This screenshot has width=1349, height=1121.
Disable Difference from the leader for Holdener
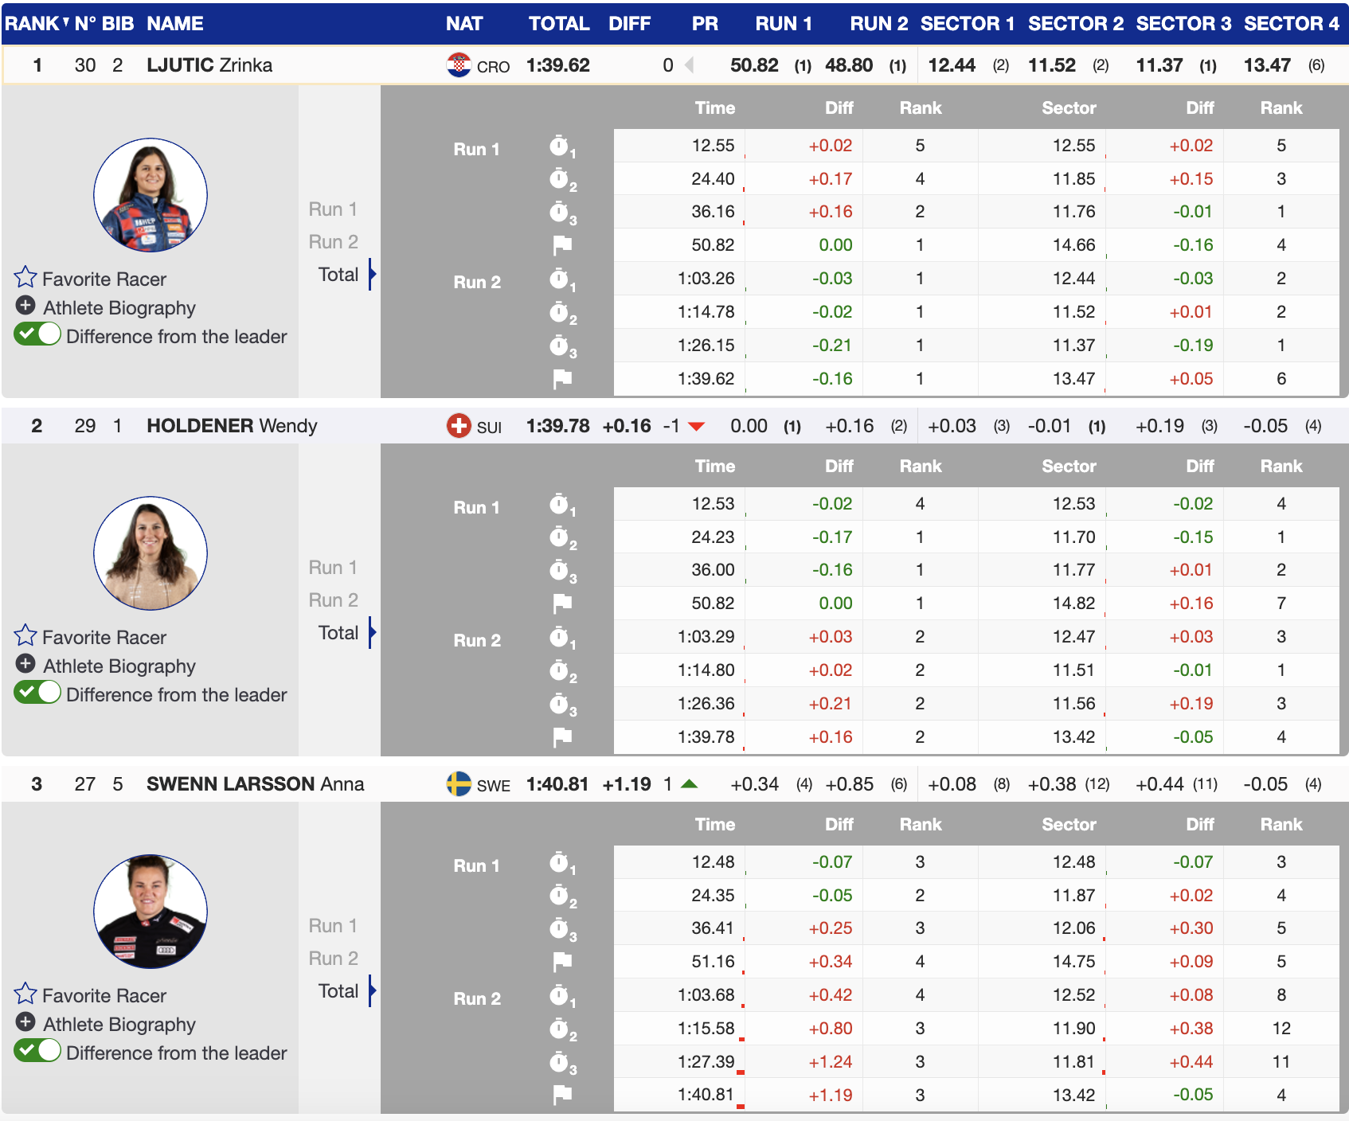click(37, 693)
